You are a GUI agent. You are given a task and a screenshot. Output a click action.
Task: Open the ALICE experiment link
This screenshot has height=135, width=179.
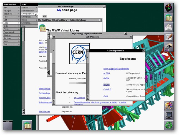(x=106, y=78)
